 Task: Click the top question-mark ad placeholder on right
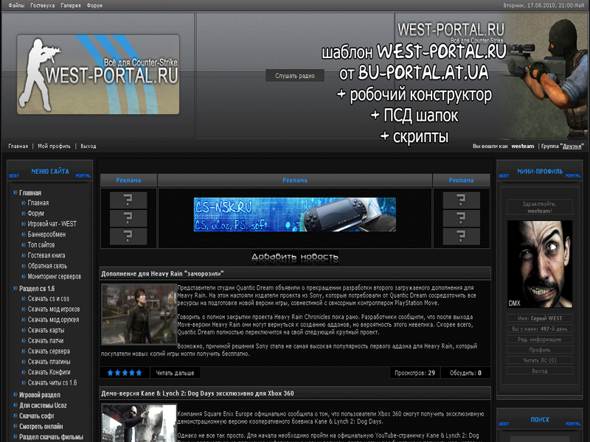pos(461,200)
